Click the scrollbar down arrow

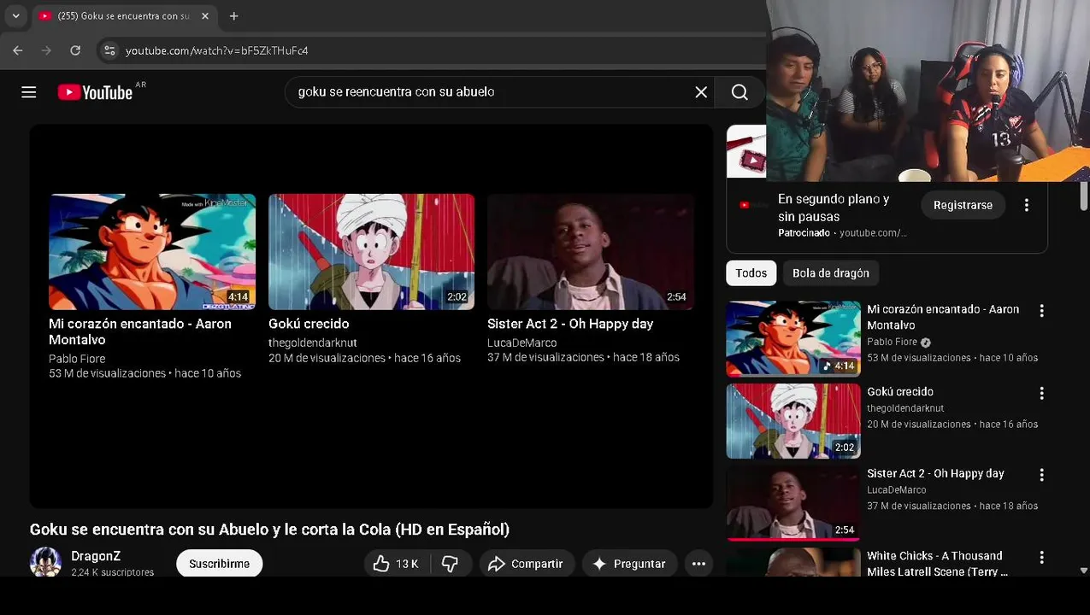pyautogui.click(x=1084, y=571)
